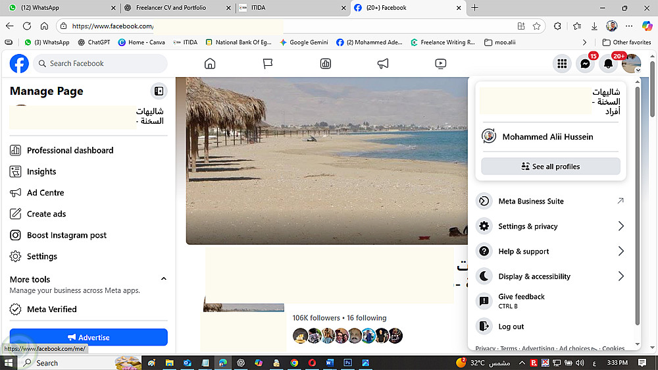Screen dimensions: 658x370
Task: Click the Facebook logo
Action: (19, 63)
